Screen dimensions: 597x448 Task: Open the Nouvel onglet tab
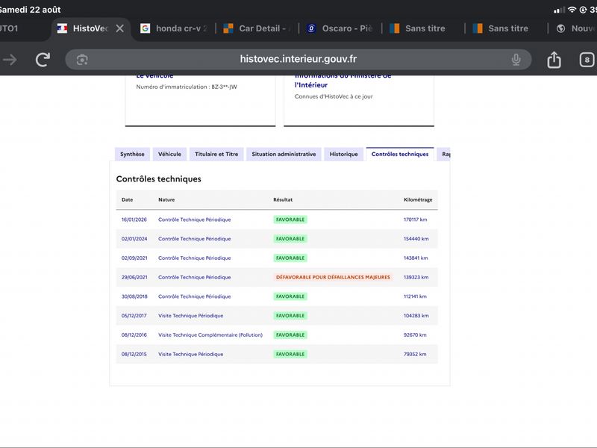click(576, 28)
